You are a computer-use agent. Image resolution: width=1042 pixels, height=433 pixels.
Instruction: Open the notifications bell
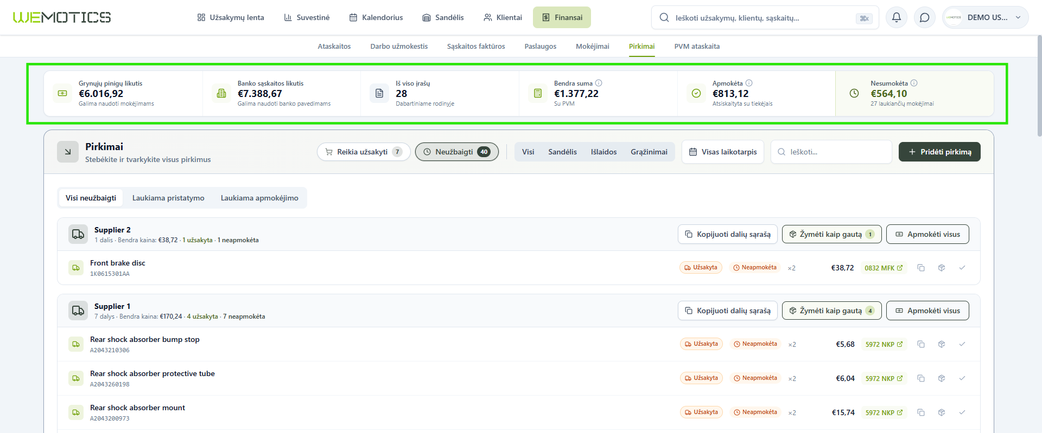(x=897, y=17)
